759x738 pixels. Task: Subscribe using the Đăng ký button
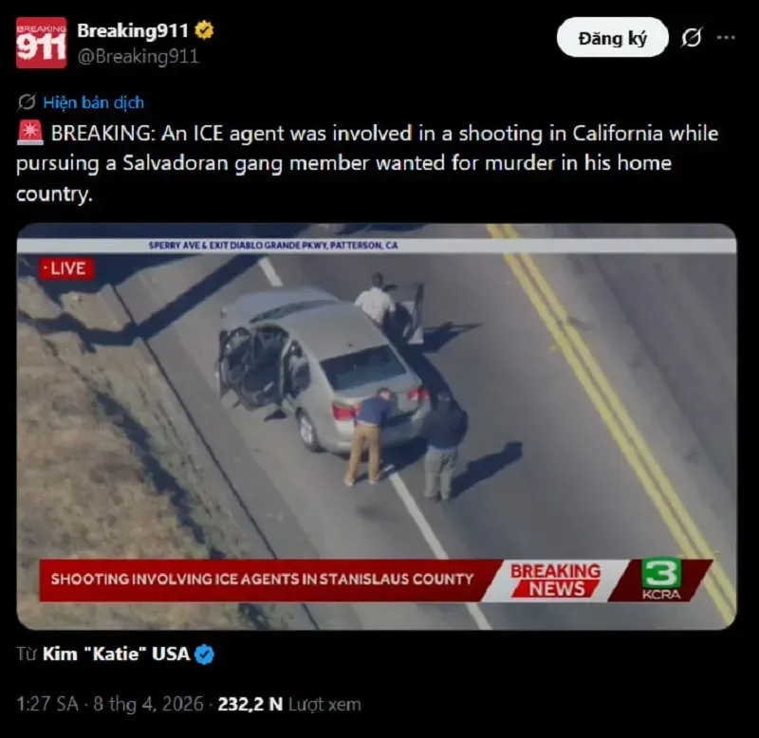tap(612, 37)
